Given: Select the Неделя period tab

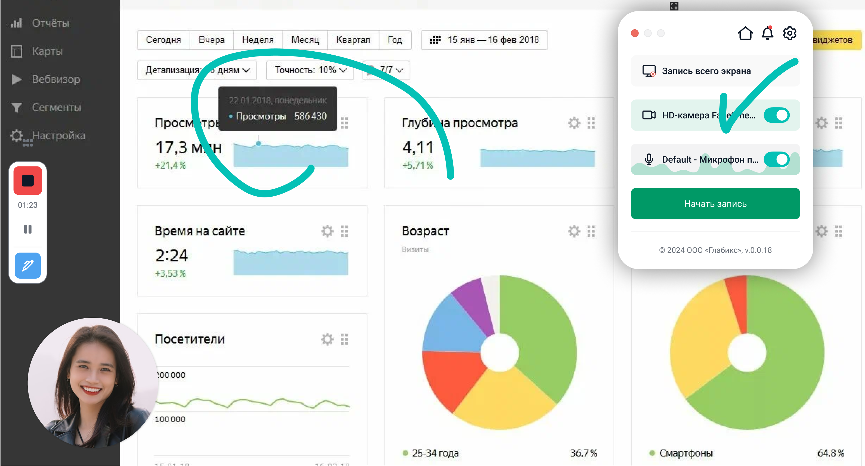Looking at the screenshot, I should coord(258,40).
